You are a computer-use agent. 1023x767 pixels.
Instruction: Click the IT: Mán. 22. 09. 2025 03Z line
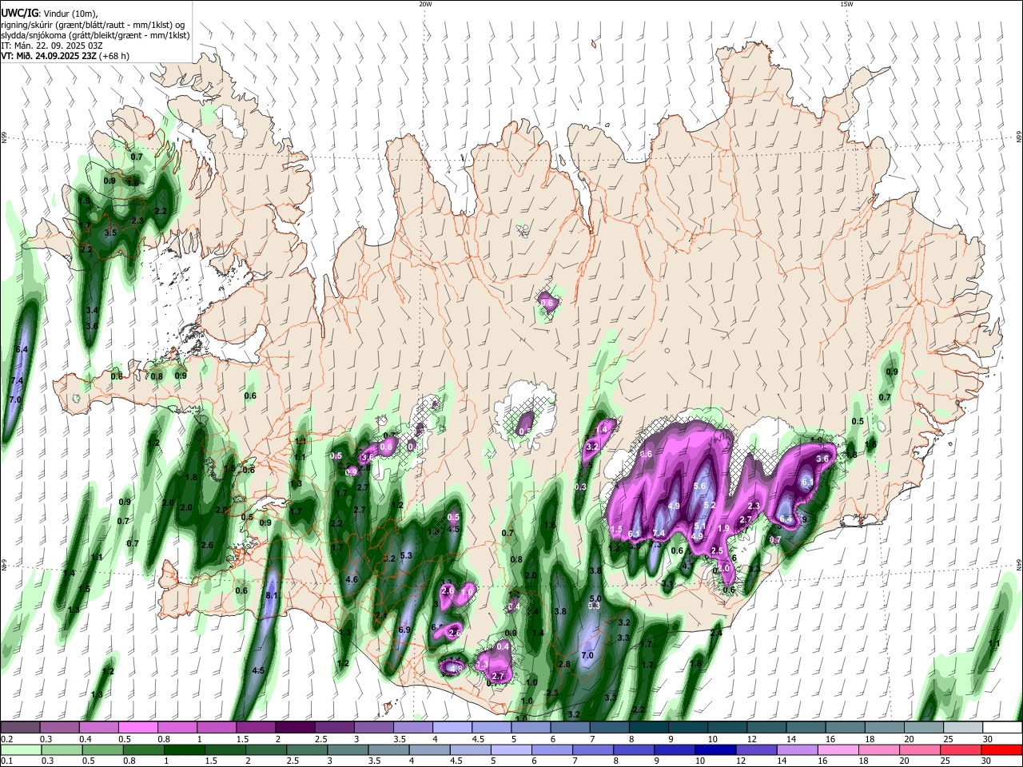click(52, 46)
